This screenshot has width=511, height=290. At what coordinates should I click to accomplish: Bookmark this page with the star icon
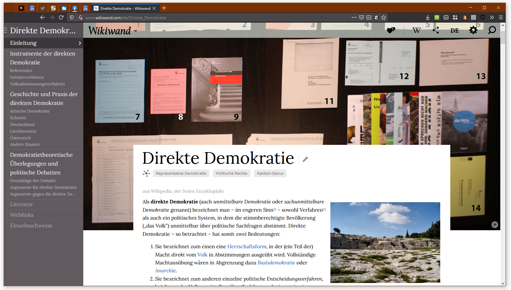tap(383, 18)
